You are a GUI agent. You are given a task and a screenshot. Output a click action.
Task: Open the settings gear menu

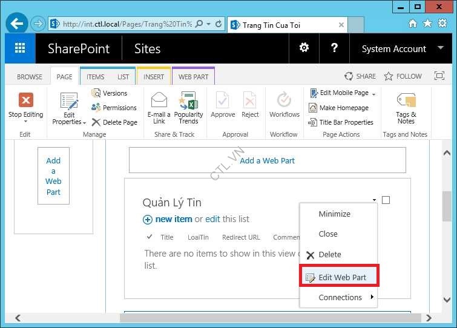click(304, 48)
